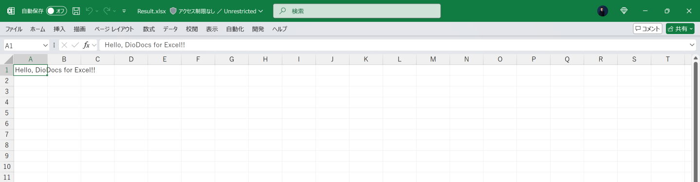
Task: Switch to the 開発 tab
Action: point(258,29)
